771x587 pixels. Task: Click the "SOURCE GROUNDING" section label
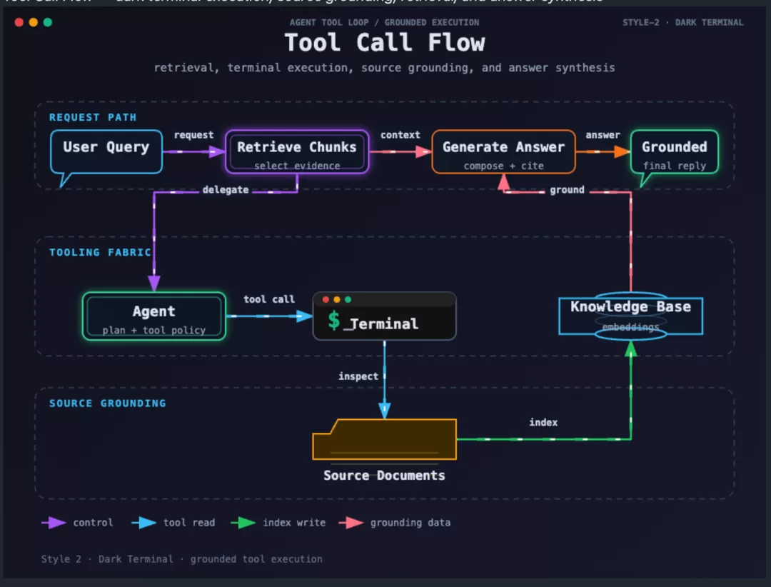[108, 403]
